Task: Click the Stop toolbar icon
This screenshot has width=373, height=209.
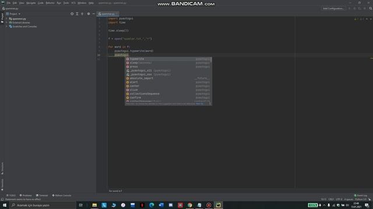Action: [x=365, y=9]
